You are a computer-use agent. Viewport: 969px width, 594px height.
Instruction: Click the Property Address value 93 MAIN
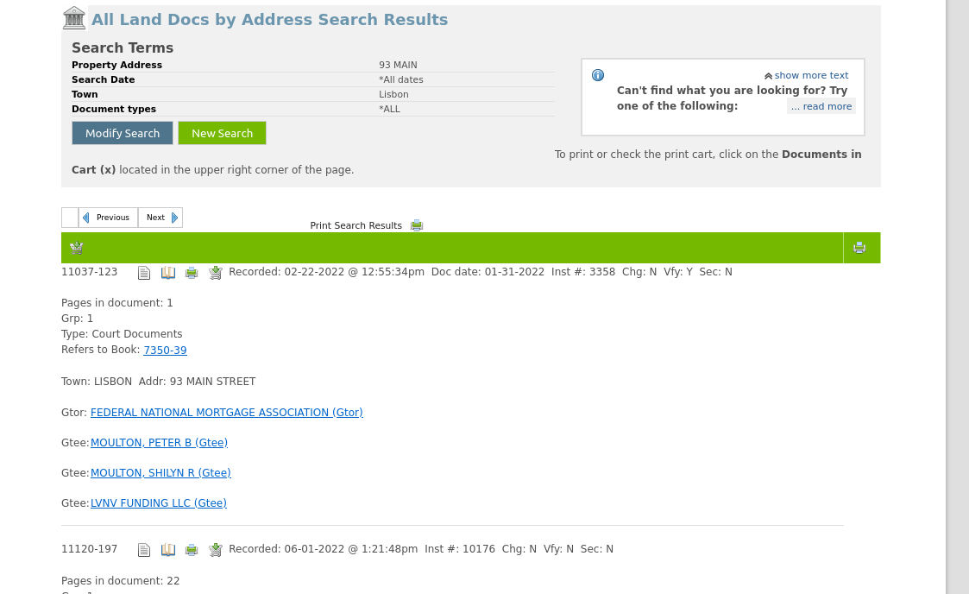[398, 65]
